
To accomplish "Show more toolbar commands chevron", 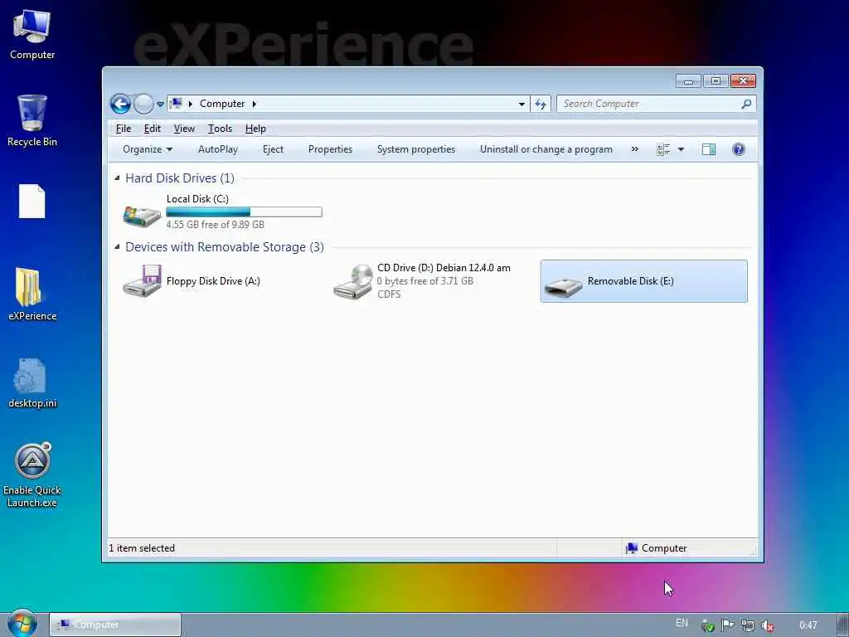I will point(634,149).
